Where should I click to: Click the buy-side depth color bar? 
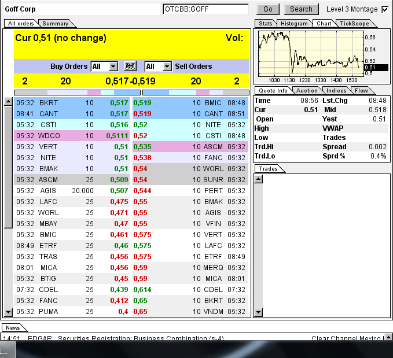77,93
